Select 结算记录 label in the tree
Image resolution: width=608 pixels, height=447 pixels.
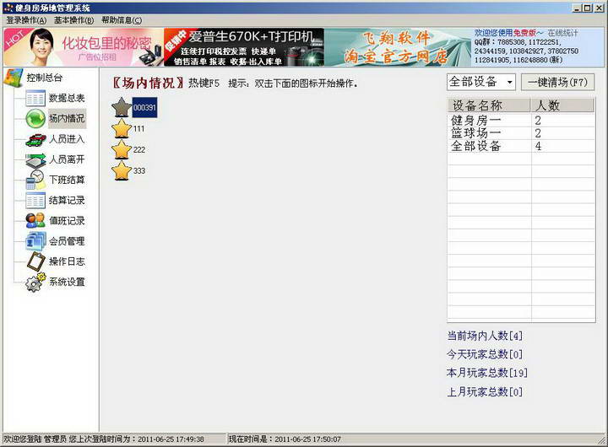pos(67,200)
